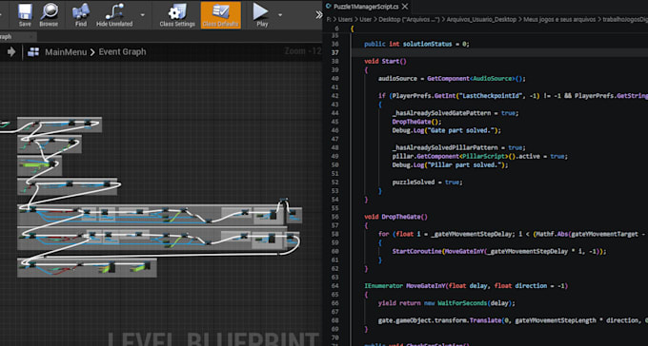Click line number 37 in the gutter
The height and width of the screenshot is (346, 648).
click(x=334, y=52)
